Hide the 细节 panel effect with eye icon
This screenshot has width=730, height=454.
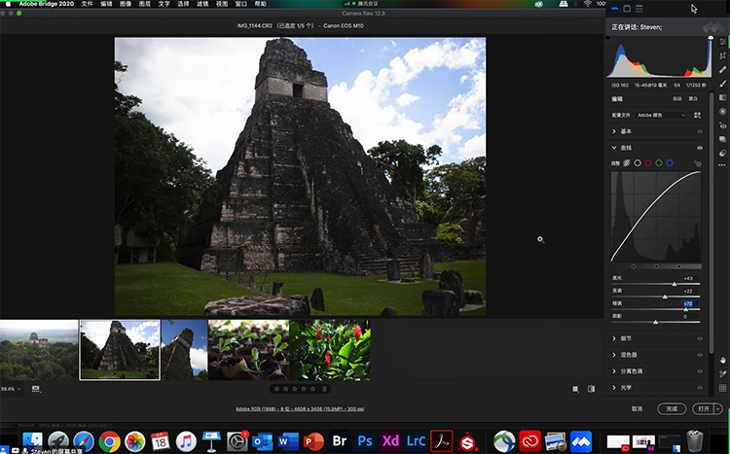(x=699, y=339)
